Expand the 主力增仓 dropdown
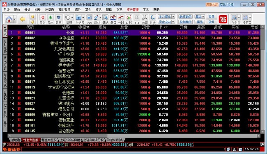 [173, 17]
